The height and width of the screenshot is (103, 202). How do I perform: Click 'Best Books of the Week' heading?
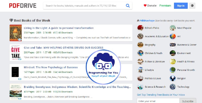coord(32,21)
